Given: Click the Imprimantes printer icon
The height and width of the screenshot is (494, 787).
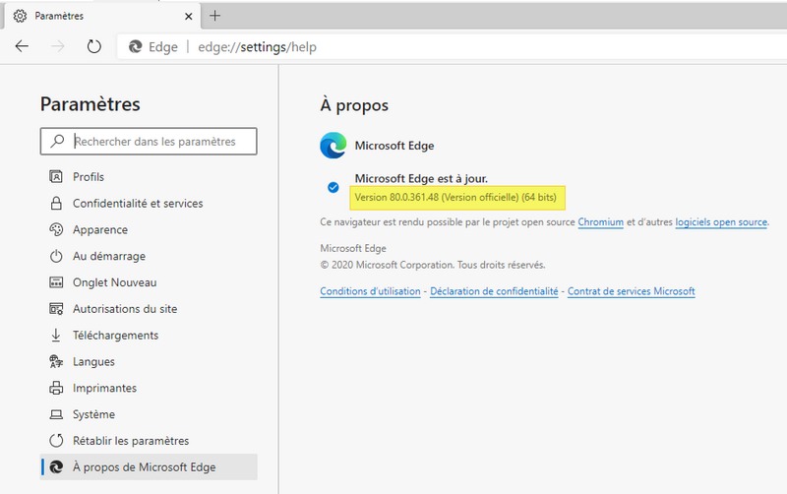Looking at the screenshot, I should click(55, 388).
